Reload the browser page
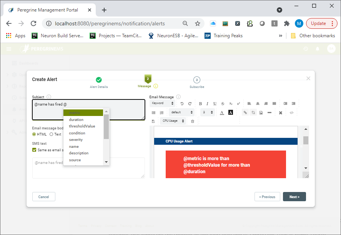The height and width of the screenshot is (235, 341). click(33, 23)
